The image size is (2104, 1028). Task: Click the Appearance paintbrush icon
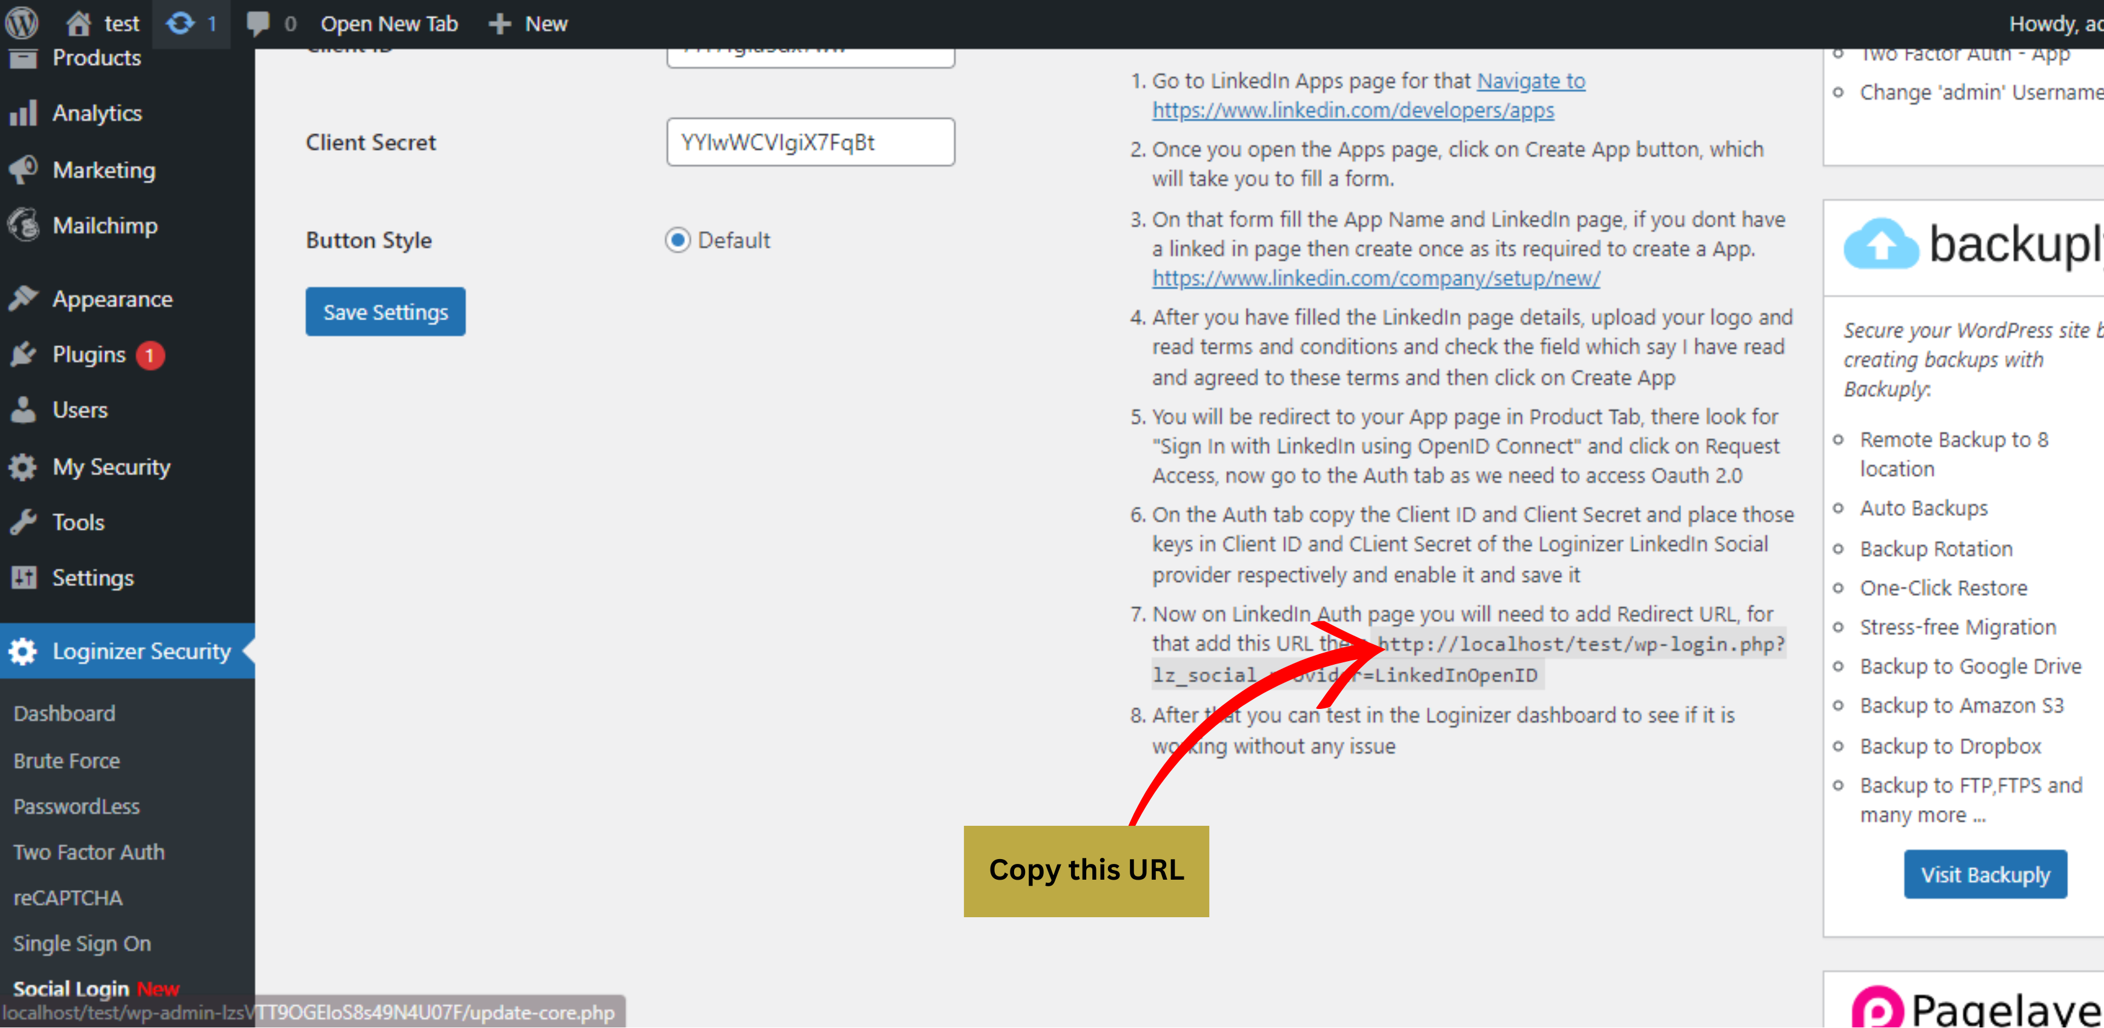point(23,299)
